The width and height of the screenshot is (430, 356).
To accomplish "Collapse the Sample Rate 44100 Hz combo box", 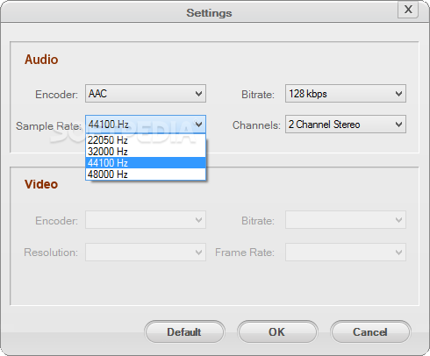I will click(146, 125).
